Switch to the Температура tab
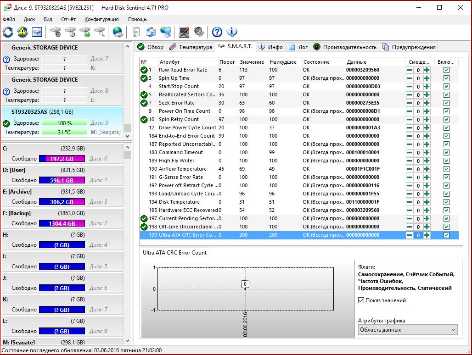 (x=191, y=47)
